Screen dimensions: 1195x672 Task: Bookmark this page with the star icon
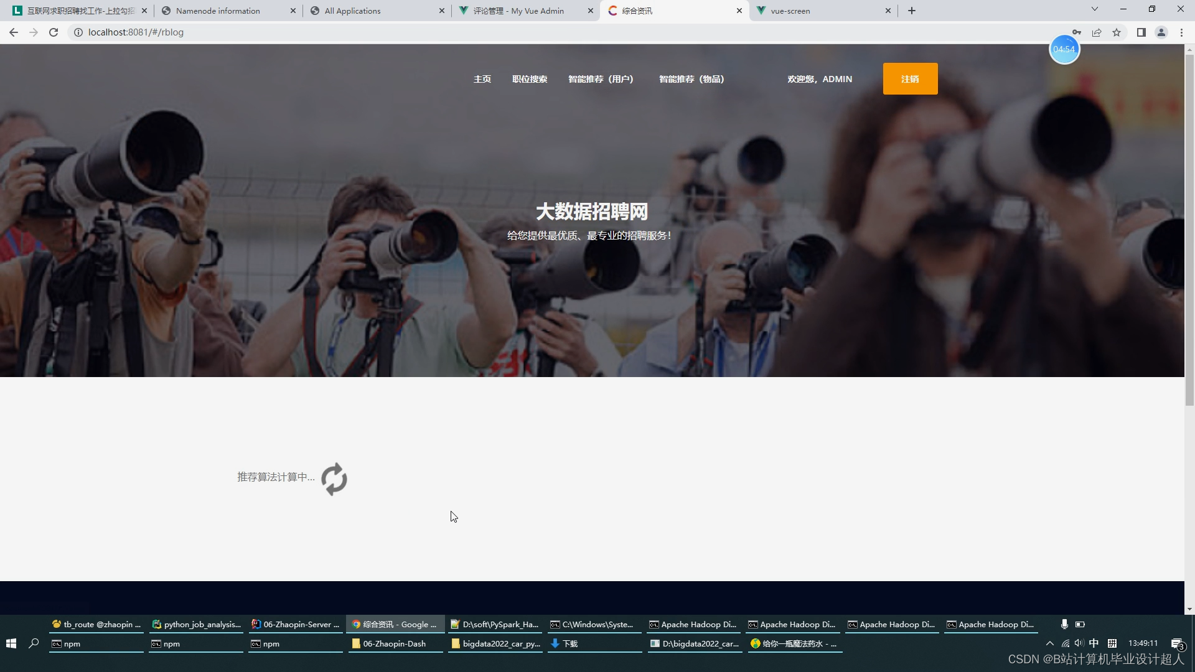1117,32
